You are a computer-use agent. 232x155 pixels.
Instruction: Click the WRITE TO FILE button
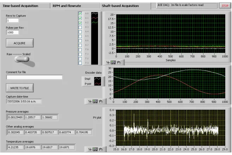click(x=20, y=88)
